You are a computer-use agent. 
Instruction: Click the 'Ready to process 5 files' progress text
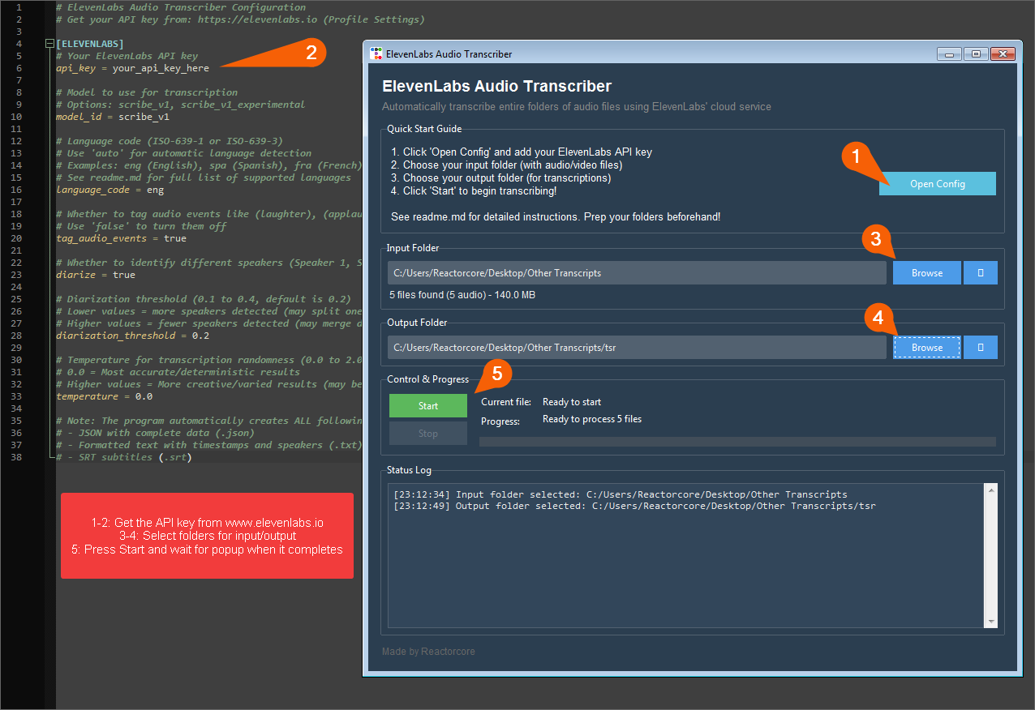click(592, 419)
